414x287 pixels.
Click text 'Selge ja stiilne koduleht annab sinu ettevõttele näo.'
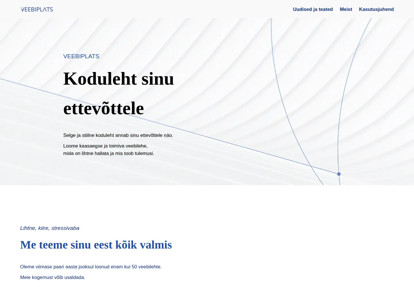pyautogui.click(x=118, y=135)
